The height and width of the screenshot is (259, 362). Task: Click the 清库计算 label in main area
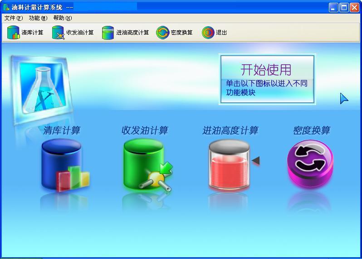(62, 130)
